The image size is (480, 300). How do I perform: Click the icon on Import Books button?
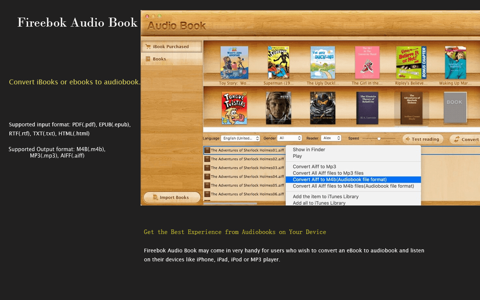(x=156, y=198)
